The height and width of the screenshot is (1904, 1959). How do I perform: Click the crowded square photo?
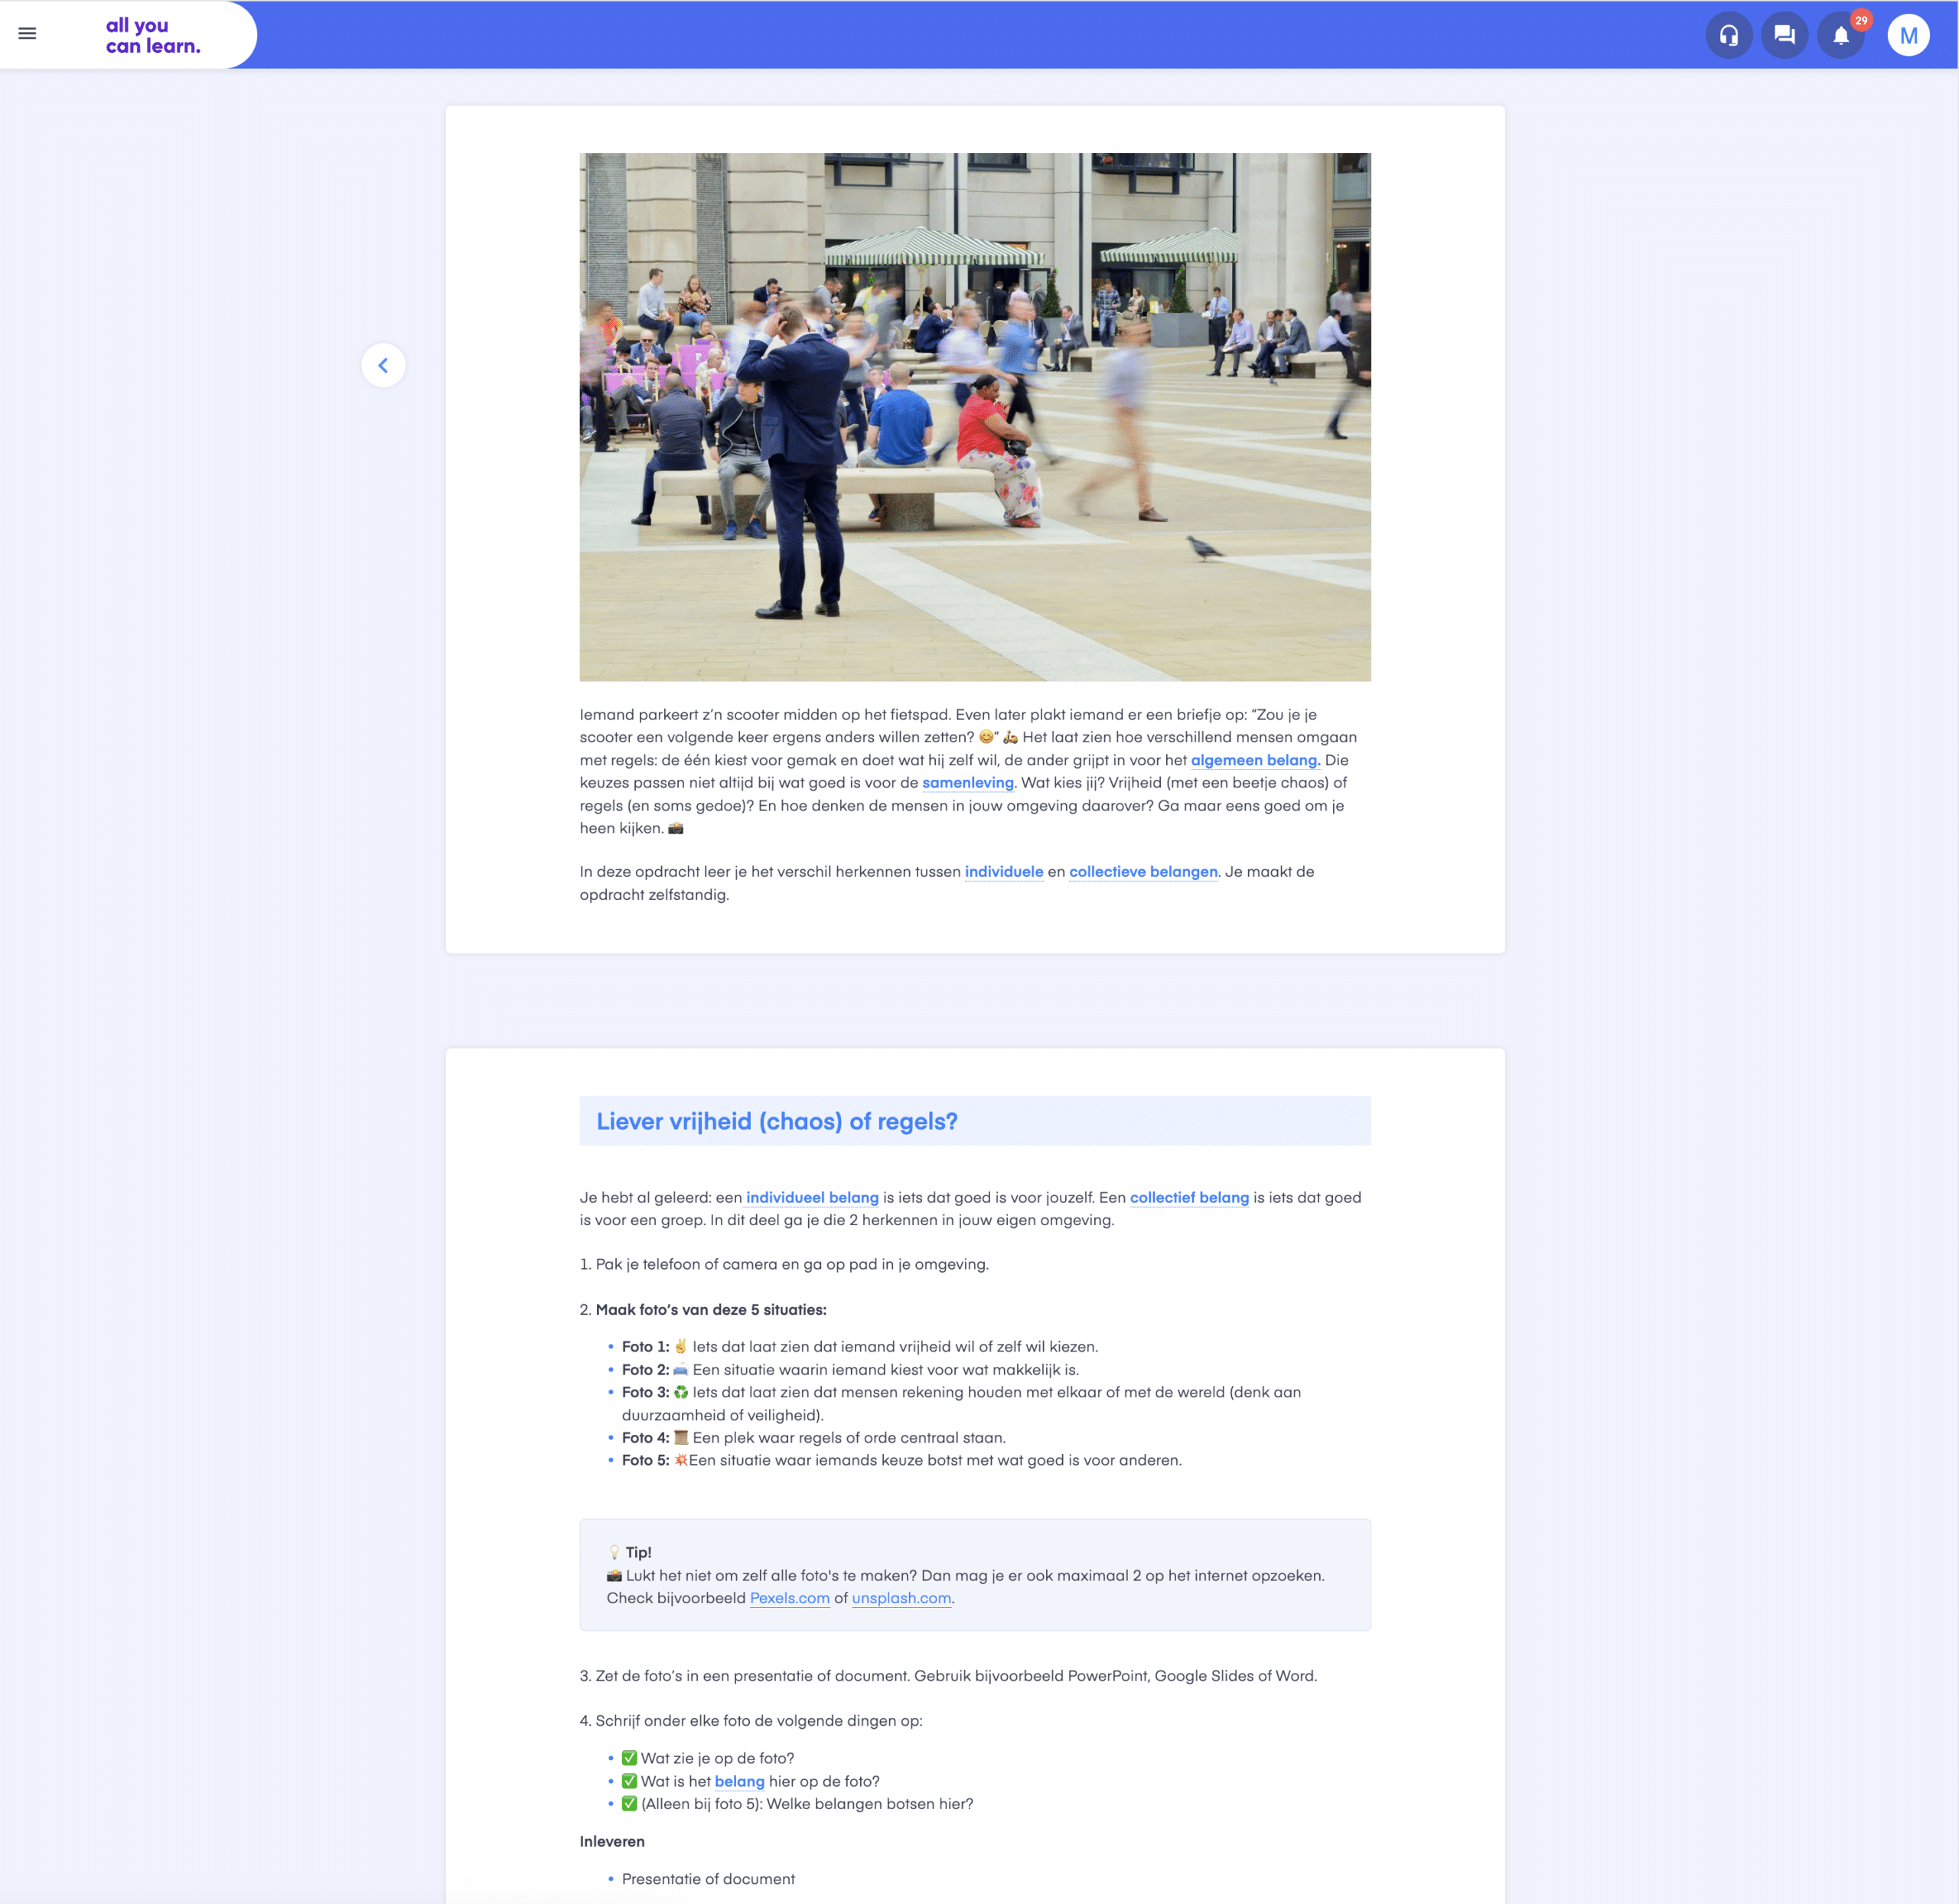click(x=974, y=417)
